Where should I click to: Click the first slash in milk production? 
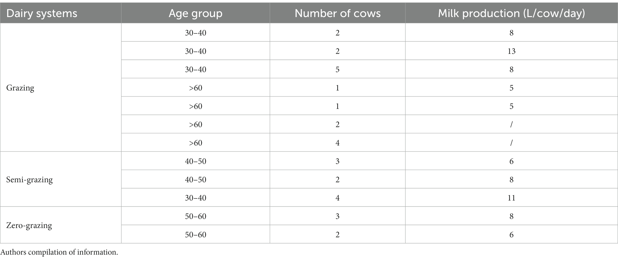click(x=512, y=125)
